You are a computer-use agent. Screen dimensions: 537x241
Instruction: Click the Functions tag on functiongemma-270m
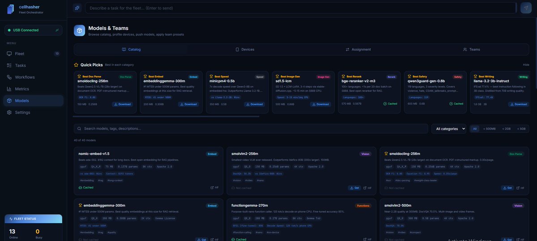(363, 206)
